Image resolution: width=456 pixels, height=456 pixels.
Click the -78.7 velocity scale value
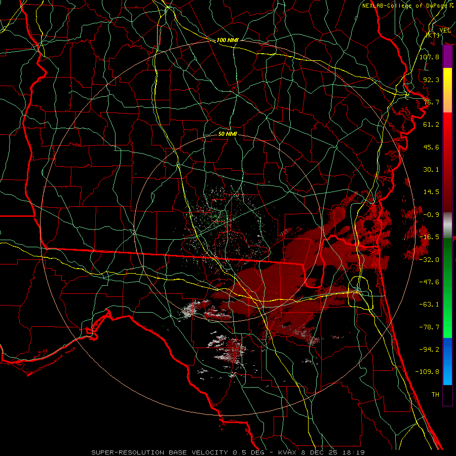(x=429, y=327)
